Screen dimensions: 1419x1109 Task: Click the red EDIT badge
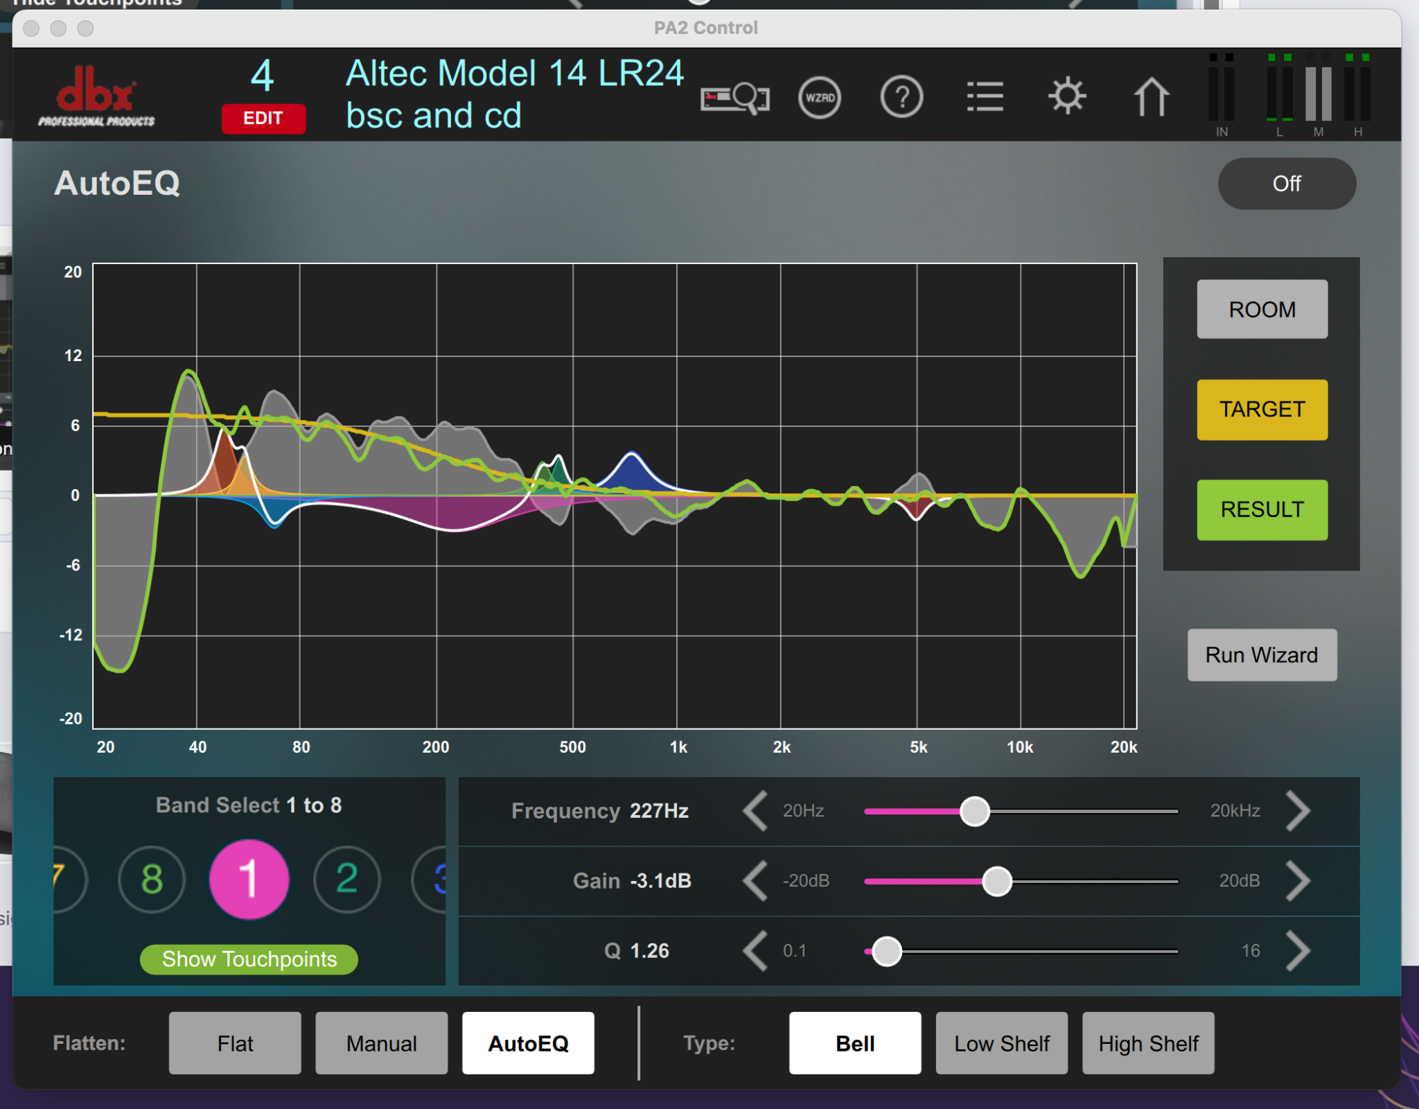(263, 119)
